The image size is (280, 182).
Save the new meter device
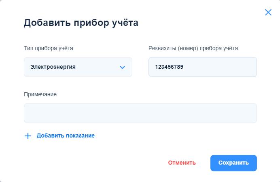[x=233, y=163]
